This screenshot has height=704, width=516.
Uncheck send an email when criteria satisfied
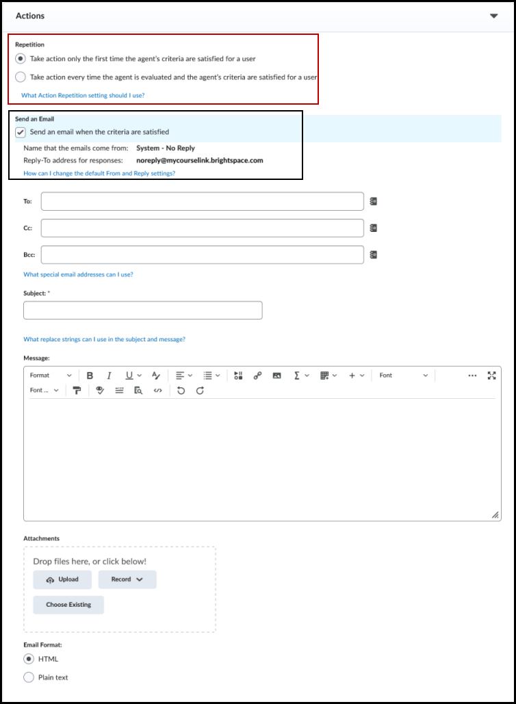pos(21,132)
